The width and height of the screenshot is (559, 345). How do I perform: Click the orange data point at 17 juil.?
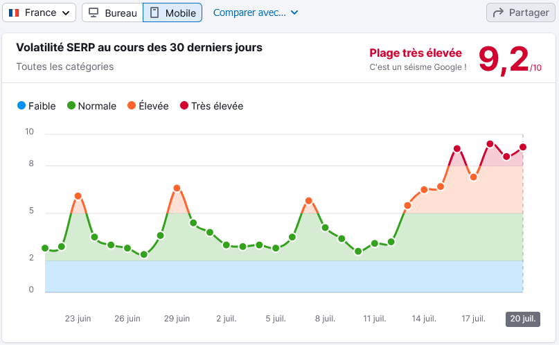473,177
